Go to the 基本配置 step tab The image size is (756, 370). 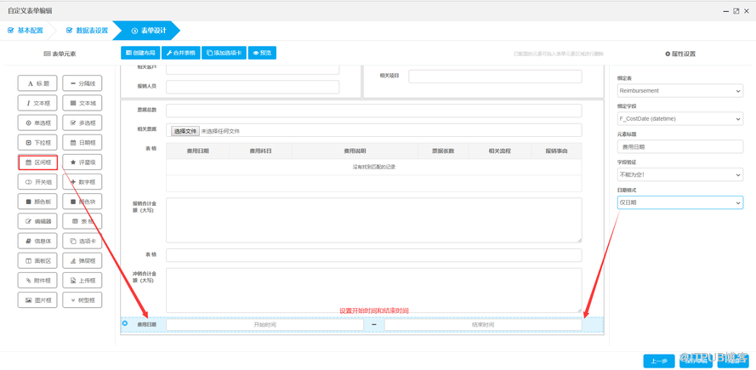(x=26, y=31)
